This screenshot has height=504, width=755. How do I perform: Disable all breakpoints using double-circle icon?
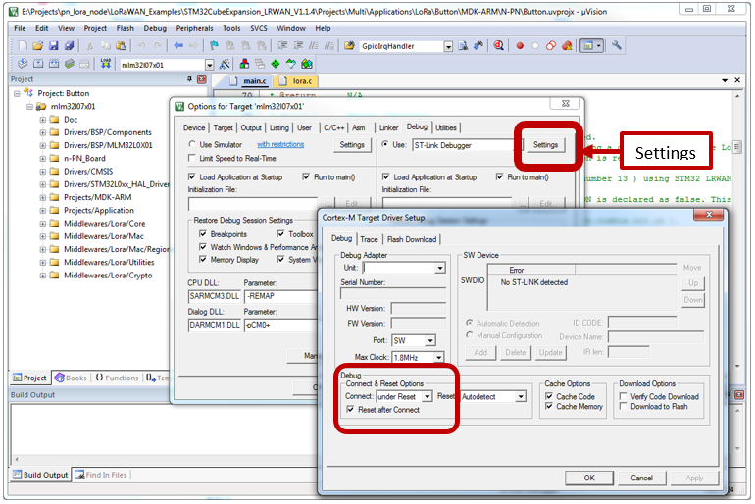coord(551,46)
